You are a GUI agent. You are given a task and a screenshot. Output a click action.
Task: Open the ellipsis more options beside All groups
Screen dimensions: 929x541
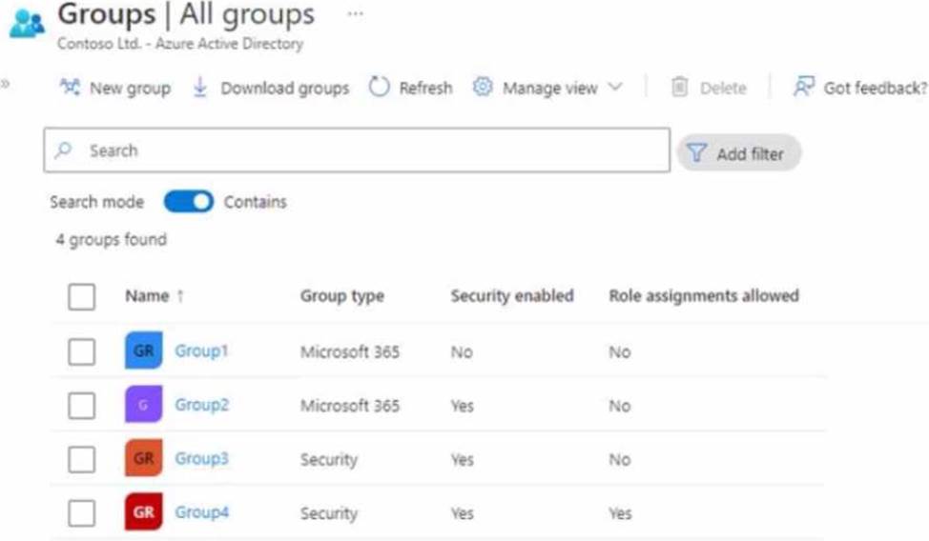[356, 13]
